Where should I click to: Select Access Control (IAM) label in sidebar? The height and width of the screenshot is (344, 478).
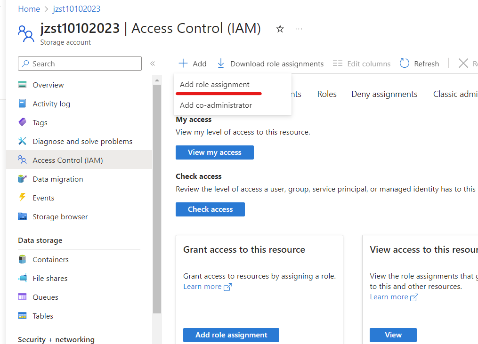[x=68, y=160]
